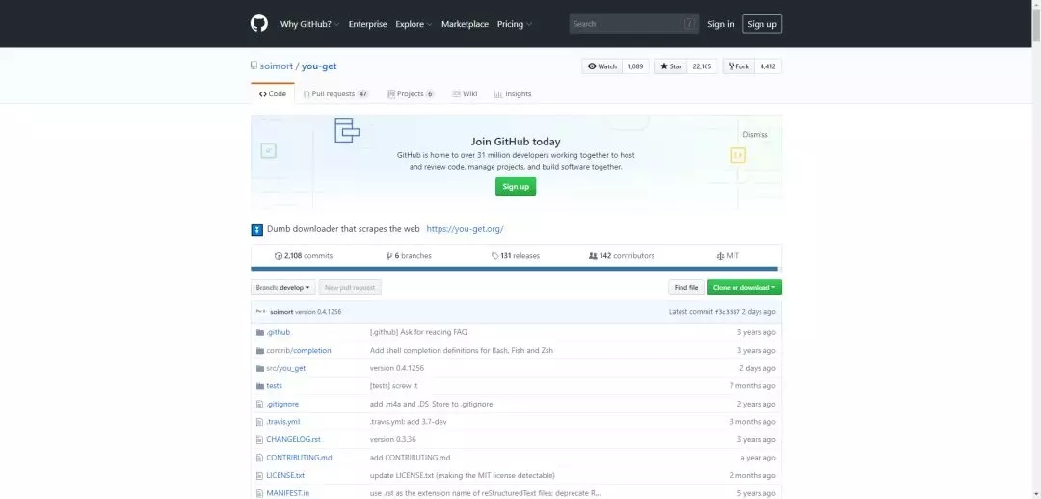
Task: Open the 'add CONTRIBUTING.md' commit message
Action: [411, 458]
